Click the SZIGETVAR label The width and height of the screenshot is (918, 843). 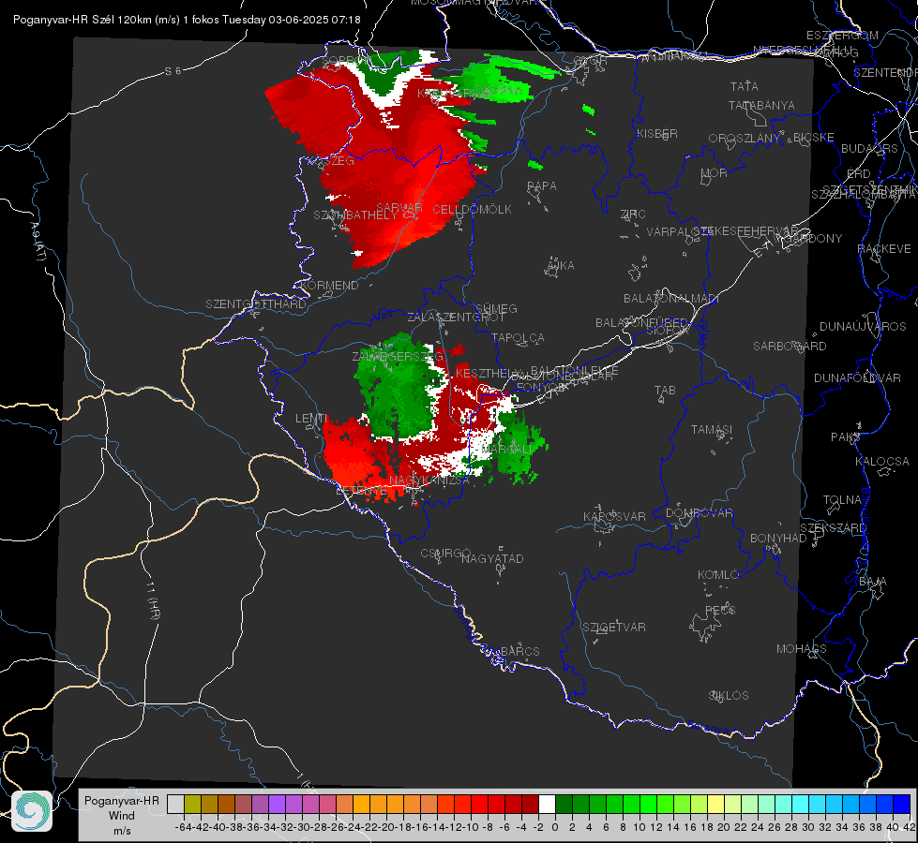[x=614, y=628]
